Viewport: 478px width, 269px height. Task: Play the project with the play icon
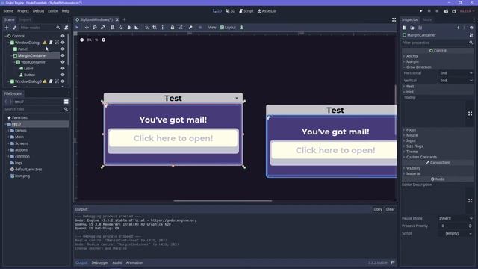pyautogui.click(x=421, y=11)
